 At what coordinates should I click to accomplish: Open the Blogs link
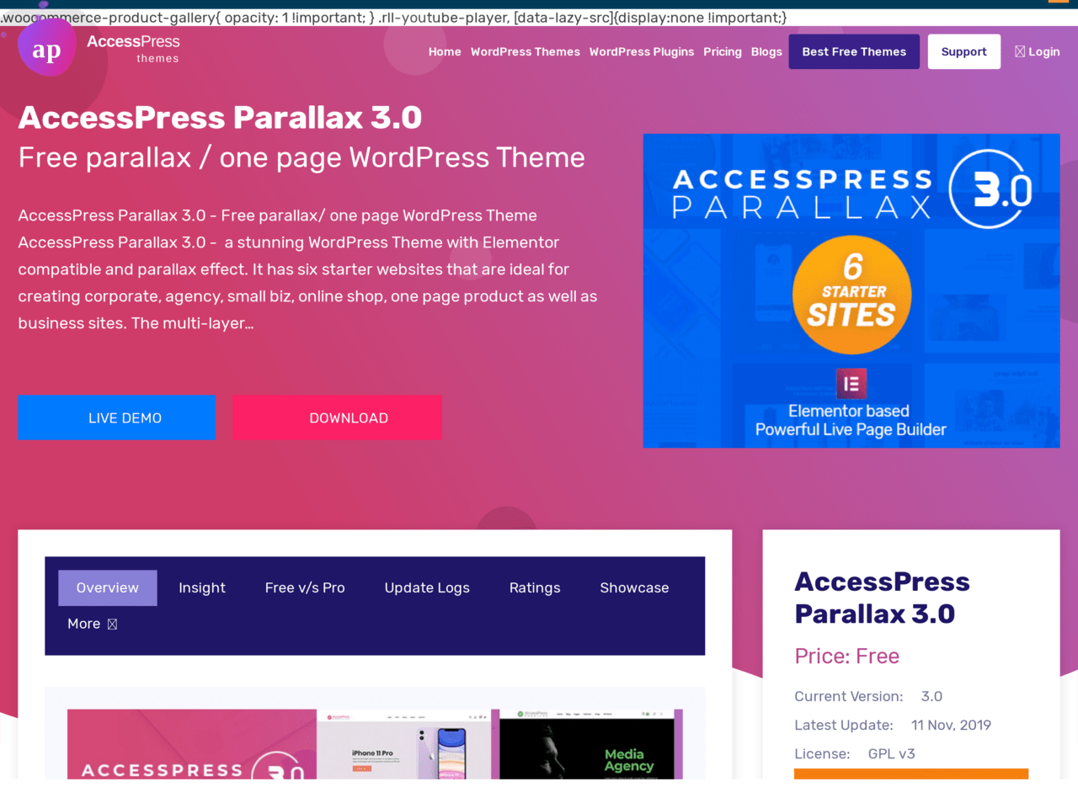tap(766, 51)
